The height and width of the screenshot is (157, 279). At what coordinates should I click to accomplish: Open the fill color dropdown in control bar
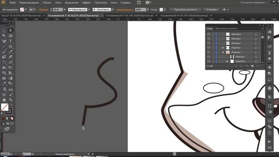(26, 10)
